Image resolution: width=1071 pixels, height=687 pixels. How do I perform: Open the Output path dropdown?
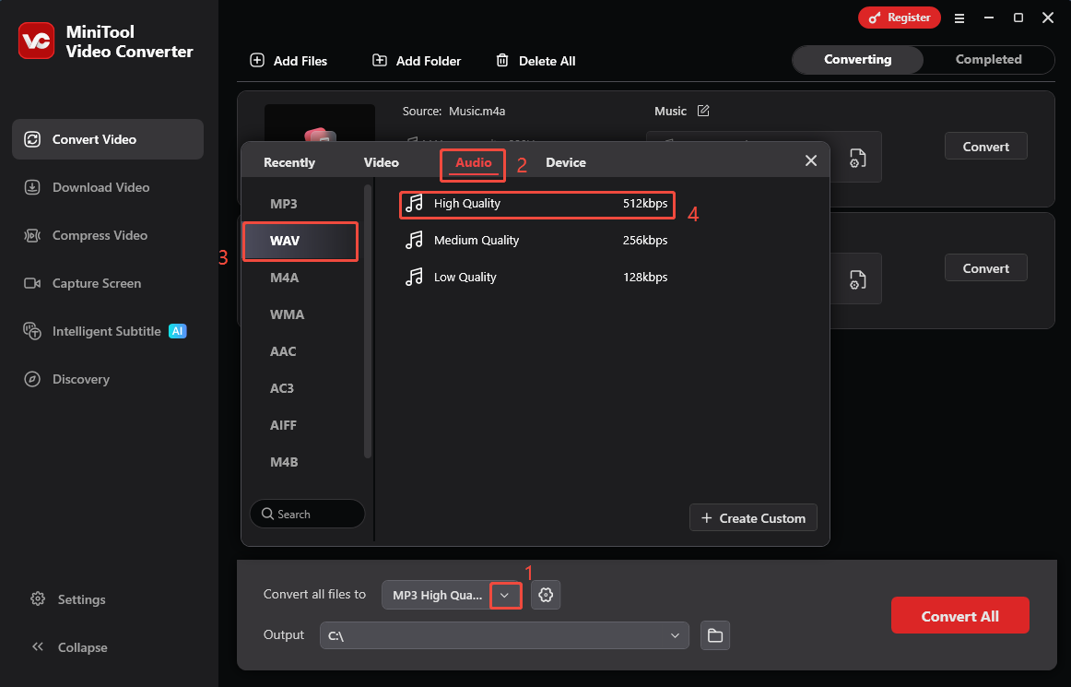(x=677, y=634)
